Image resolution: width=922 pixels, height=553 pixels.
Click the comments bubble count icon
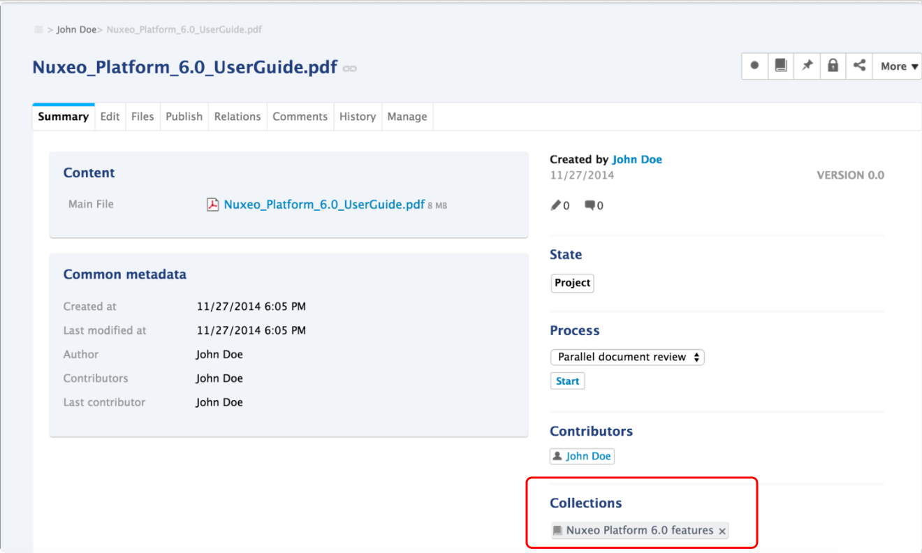[x=590, y=205]
